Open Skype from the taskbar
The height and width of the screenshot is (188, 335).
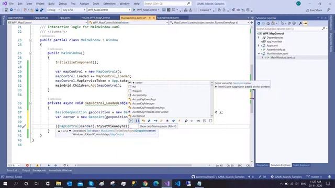click(x=91, y=183)
